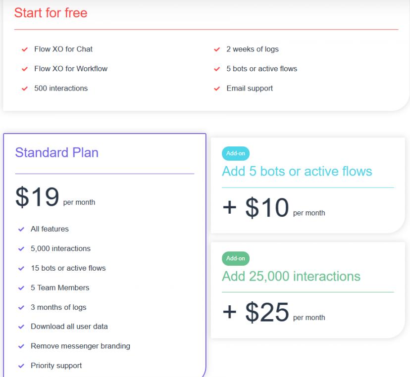Image resolution: width=410 pixels, height=377 pixels.
Task: Click the red checkmark beside Email support
Action: coord(217,89)
